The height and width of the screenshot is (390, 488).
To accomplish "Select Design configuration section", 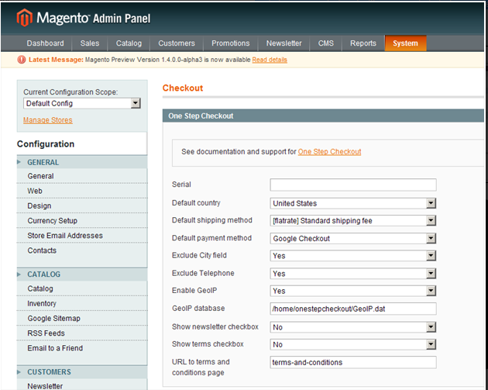I will click(x=82, y=206).
